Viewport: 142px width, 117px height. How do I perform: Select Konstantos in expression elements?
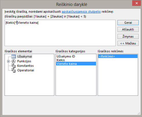tap(26, 66)
